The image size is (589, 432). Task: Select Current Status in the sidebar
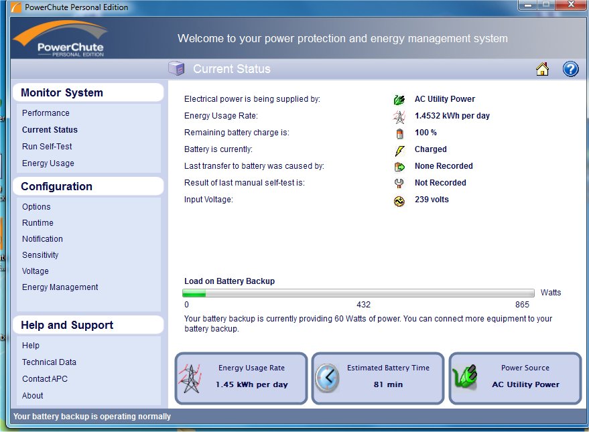(50, 129)
